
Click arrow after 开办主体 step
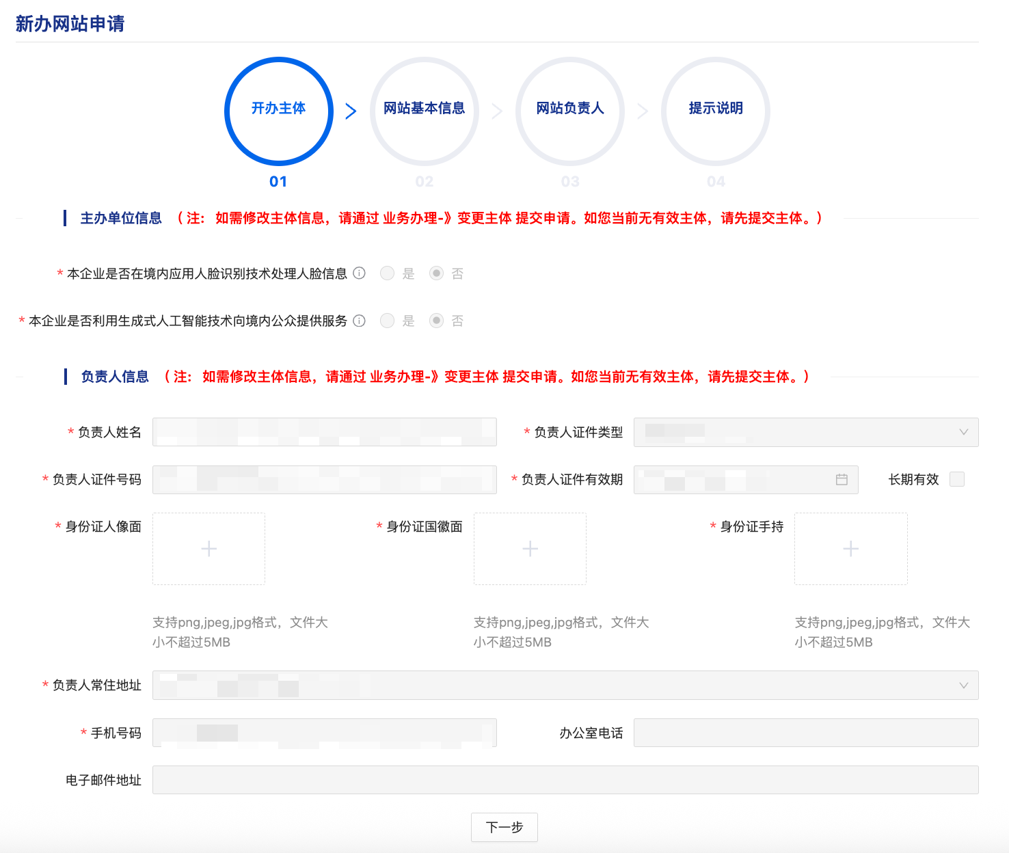tap(351, 111)
